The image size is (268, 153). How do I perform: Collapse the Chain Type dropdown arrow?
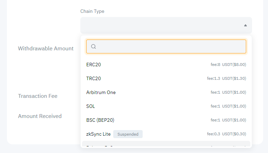point(245,25)
